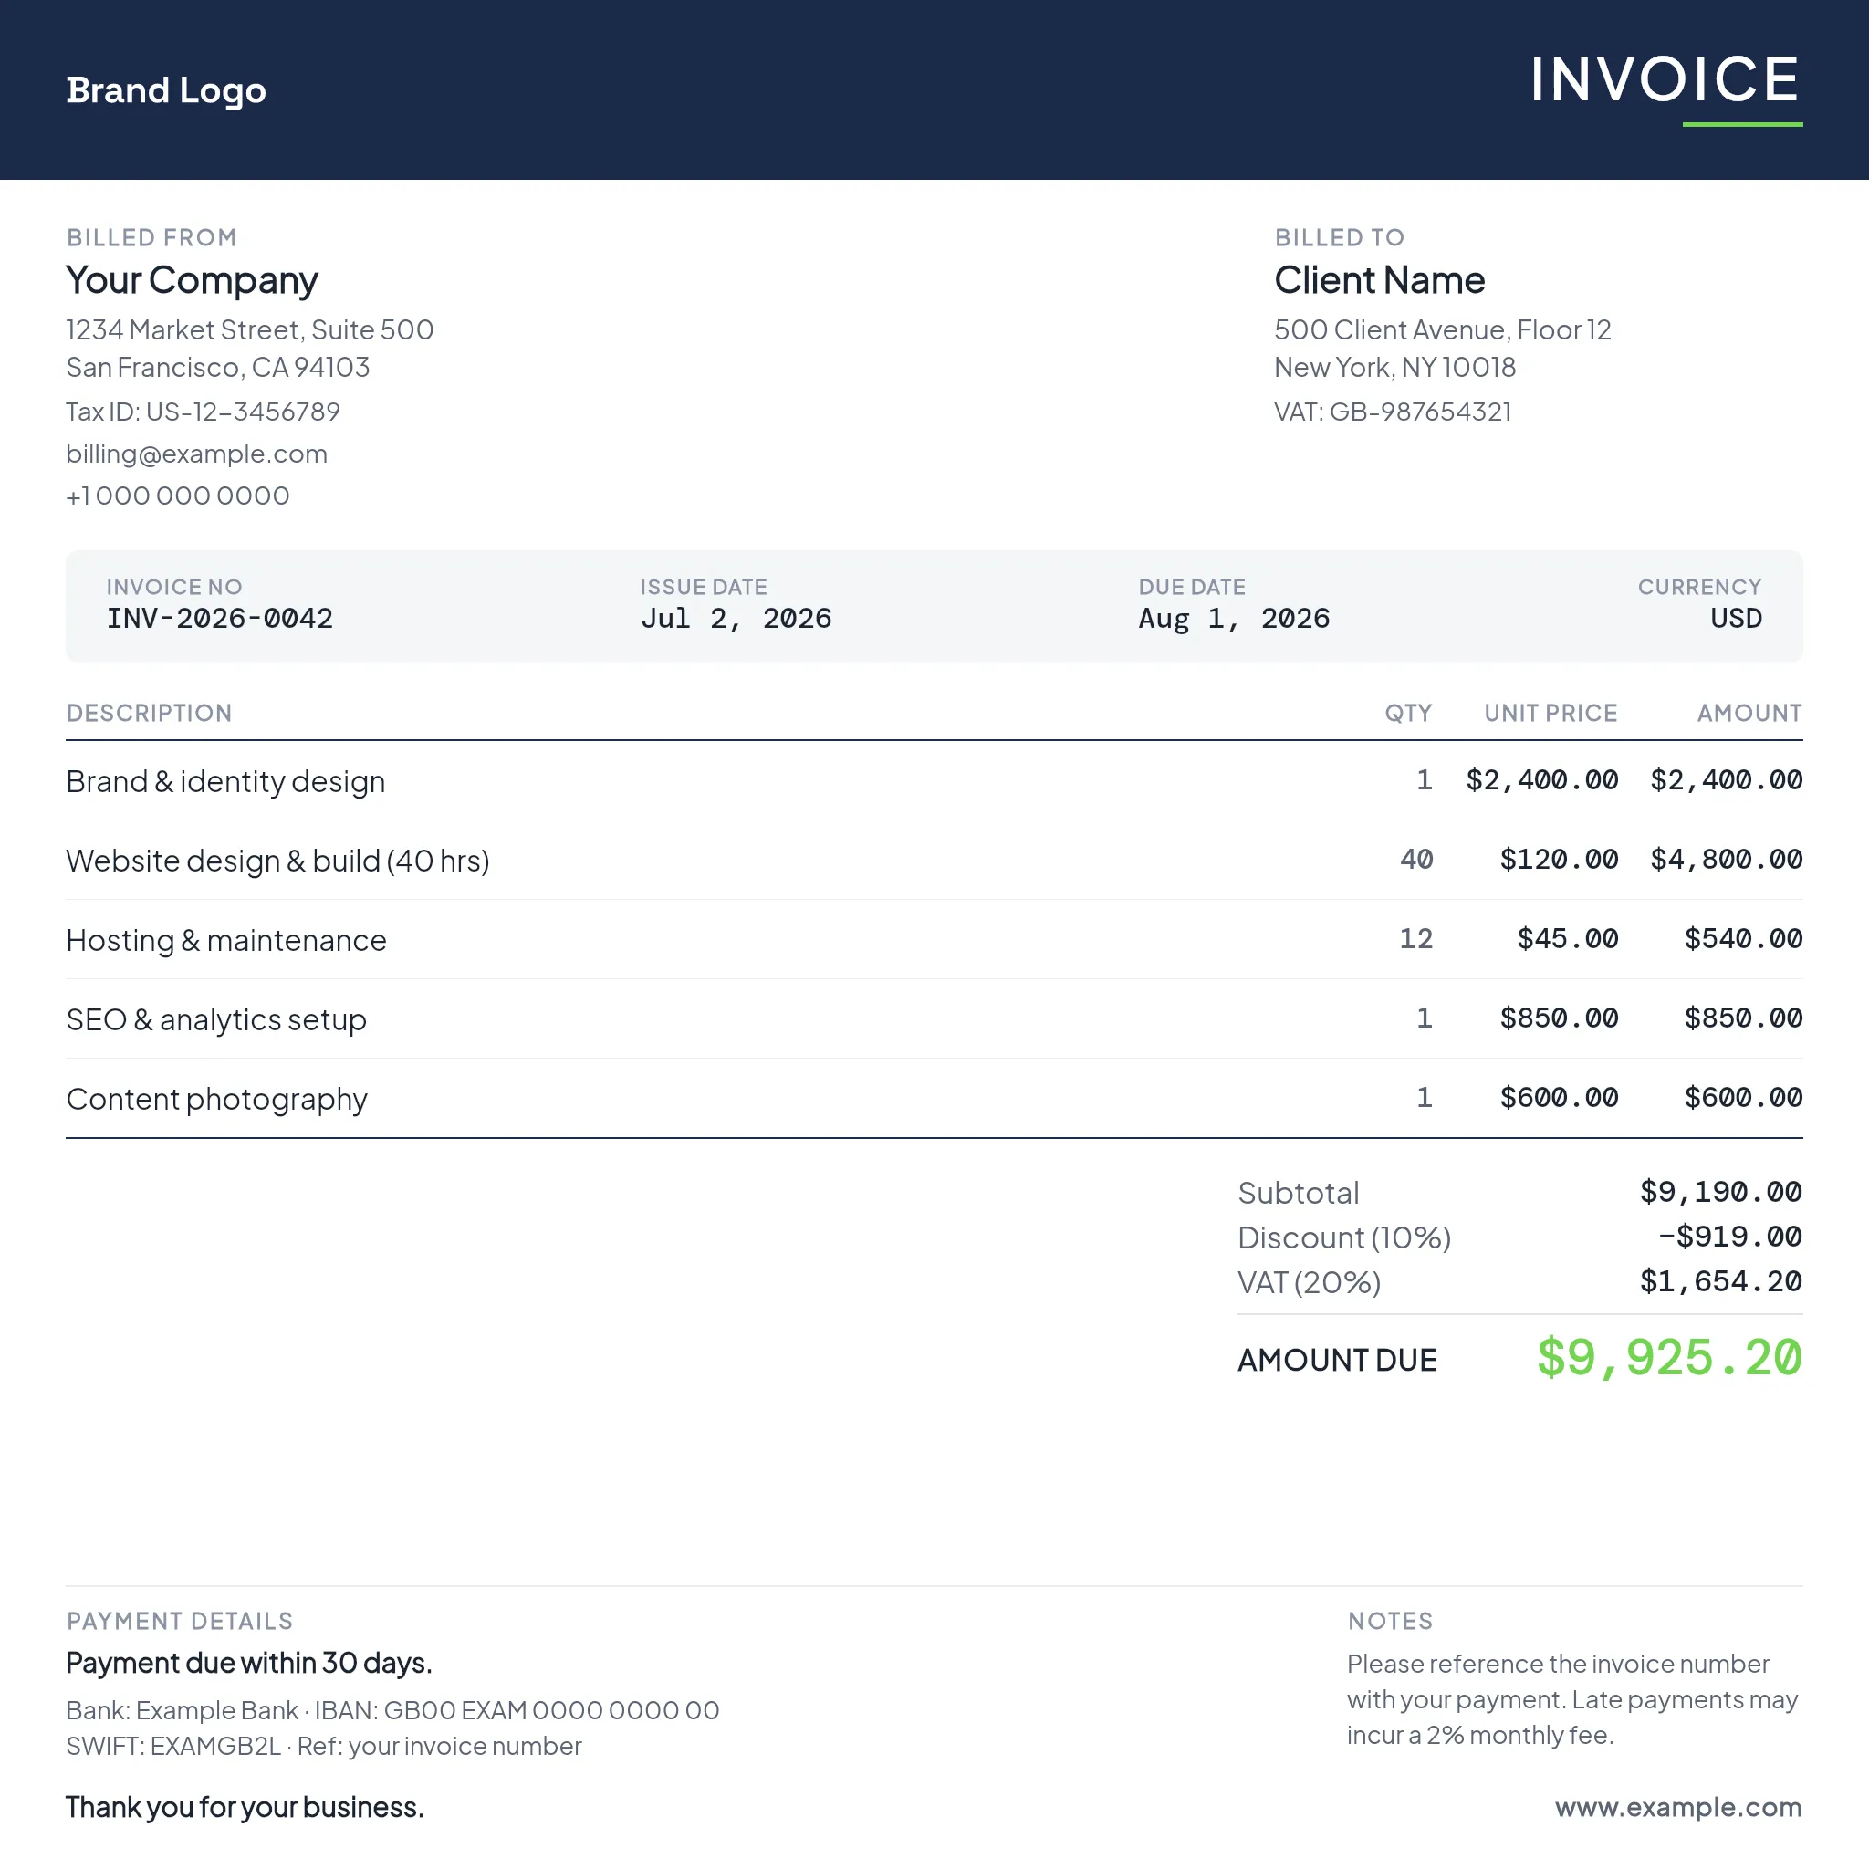Click the billing@example.com email

point(196,454)
